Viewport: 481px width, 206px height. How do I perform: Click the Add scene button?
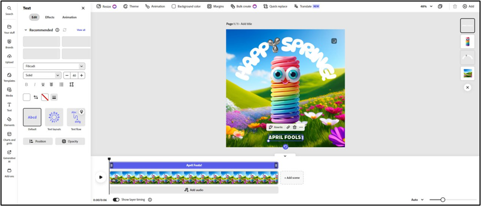tap(291, 178)
